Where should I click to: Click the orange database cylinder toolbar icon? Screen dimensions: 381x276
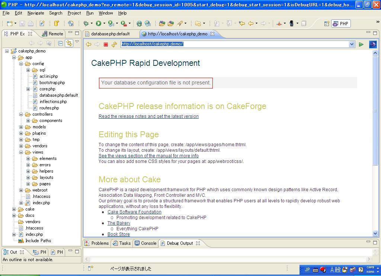coord(57,23)
